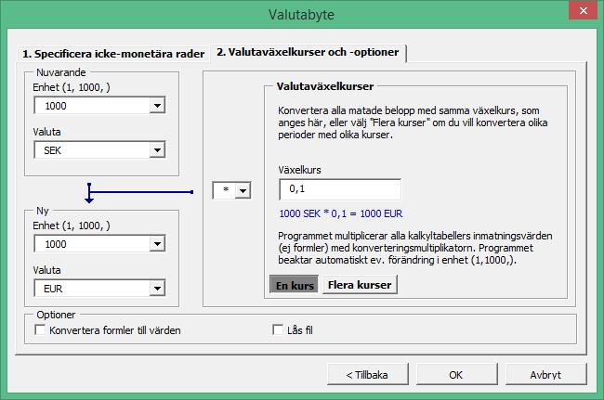
Task: Cancel with the Avbryt button
Action: pos(545,375)
